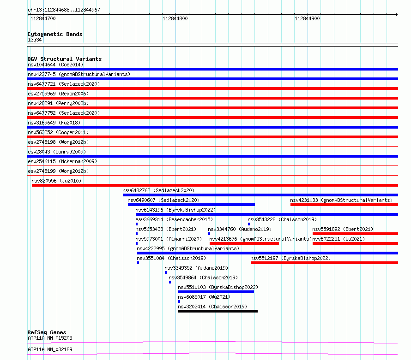411x360 pixels.
Task: Click the 112844800 ruler position
Action: point(175,18)
